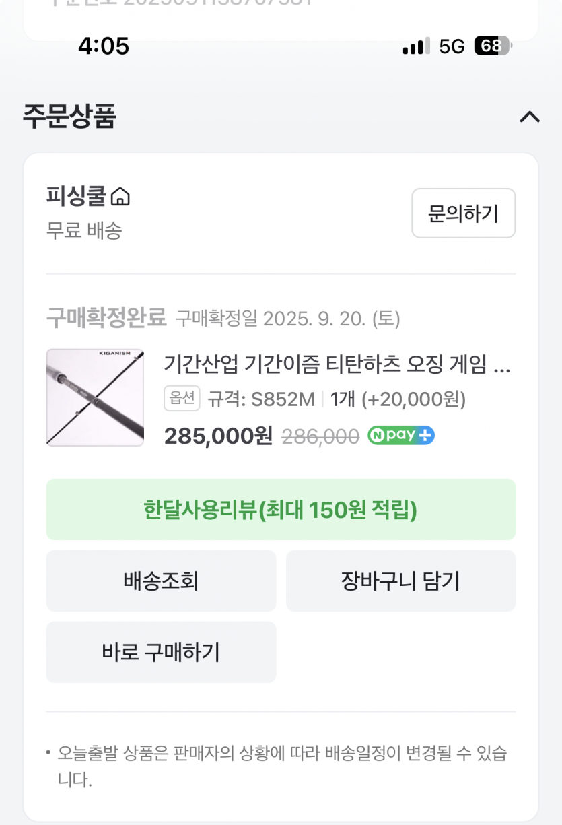Tap the Npay plus badge
Viewport: 562px width, 825px height.
click(401, 436)
